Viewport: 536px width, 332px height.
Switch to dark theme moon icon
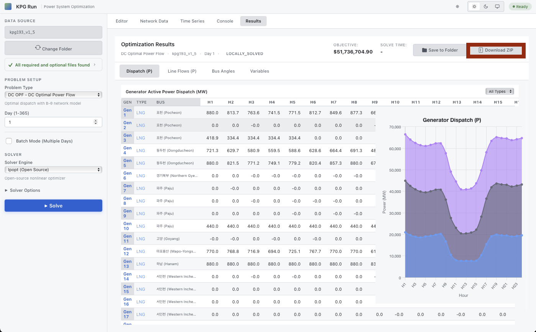click(486, 6)
